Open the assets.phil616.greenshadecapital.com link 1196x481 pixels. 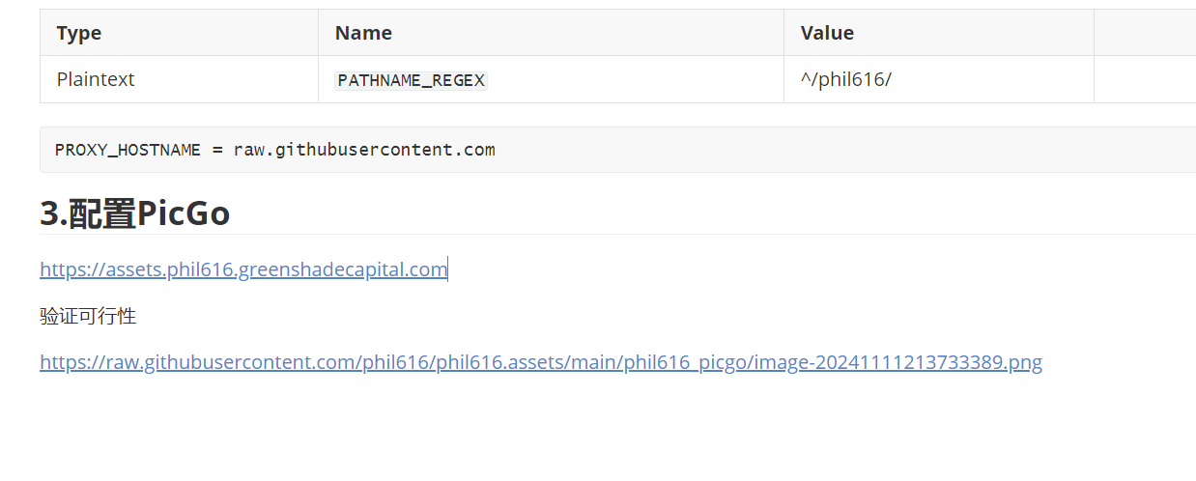point(243,269)
